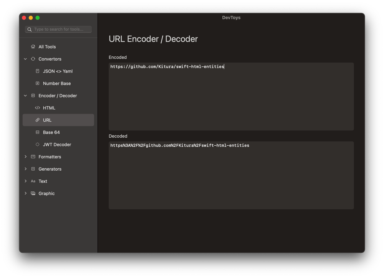
Task: Select the Number Base converter
Action: click(x=57, y=84)
